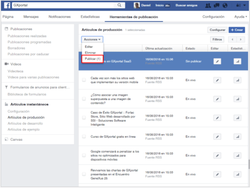Viewport: 250px width, 188px height.
Task: Open the account lock dropdown in top bar
Action: pyautogui.click(x=241, y=6)
